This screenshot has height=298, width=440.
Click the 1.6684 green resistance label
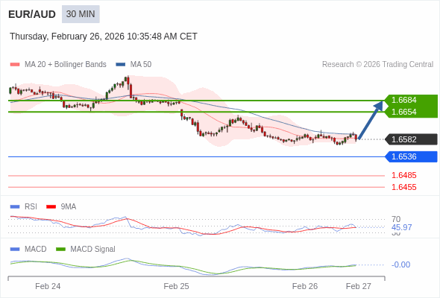(x=411, y=100)
